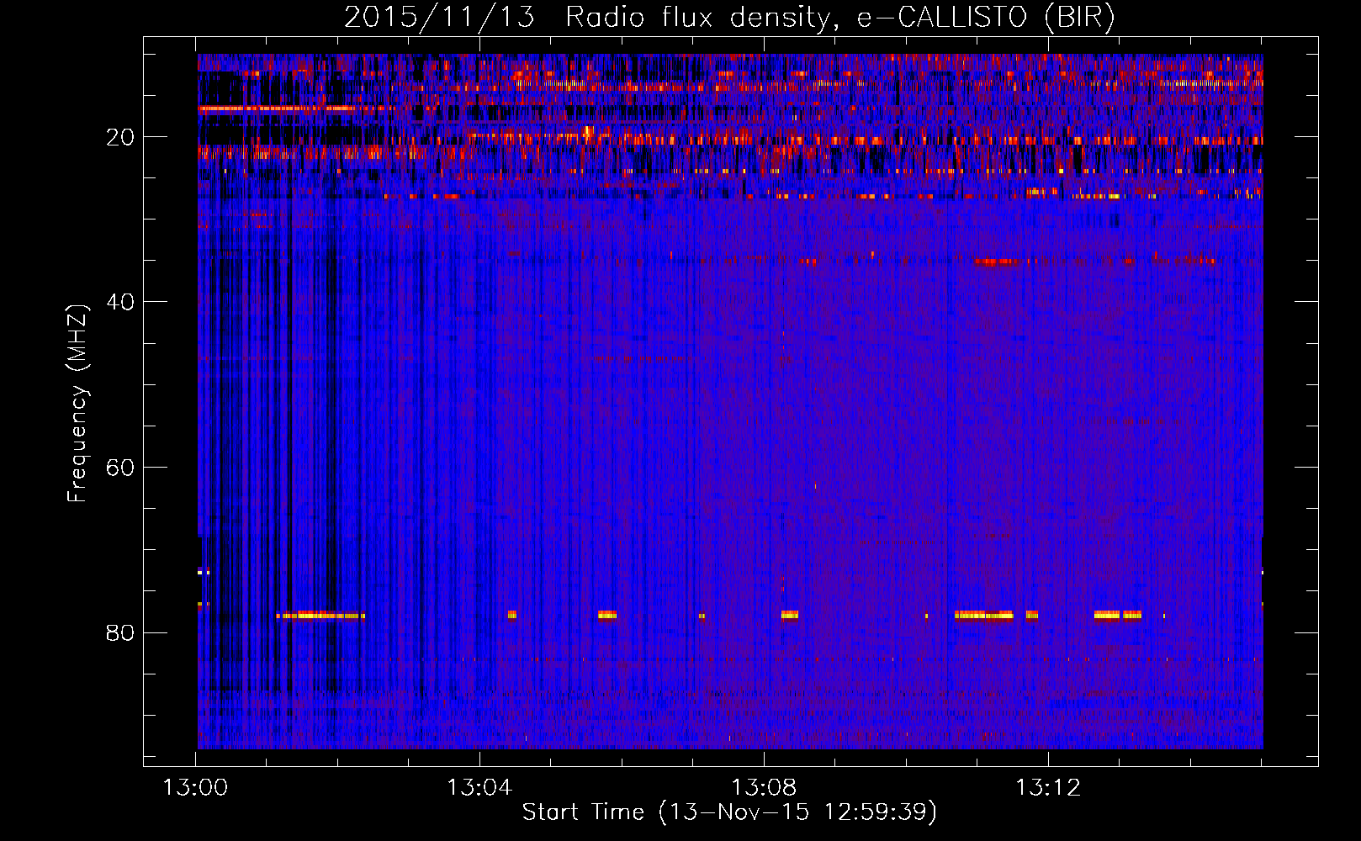Click the 'Start Time (13-Nov-15 12:59:39)' x-axis label

[x=729, y=812]
